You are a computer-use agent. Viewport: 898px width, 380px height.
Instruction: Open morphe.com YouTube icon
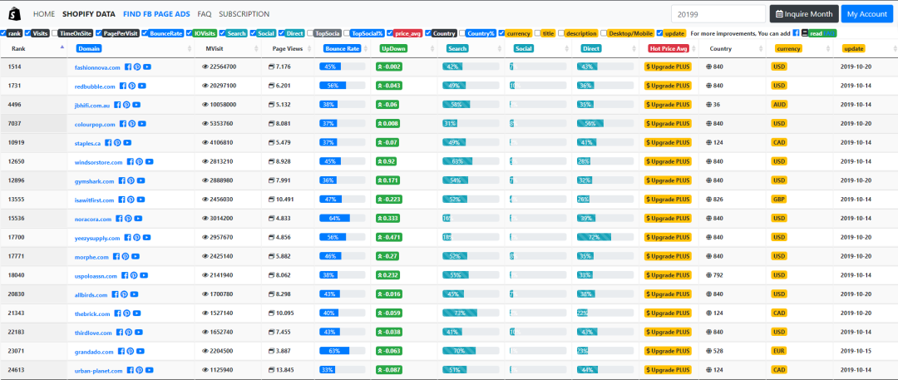click(136, 256)
